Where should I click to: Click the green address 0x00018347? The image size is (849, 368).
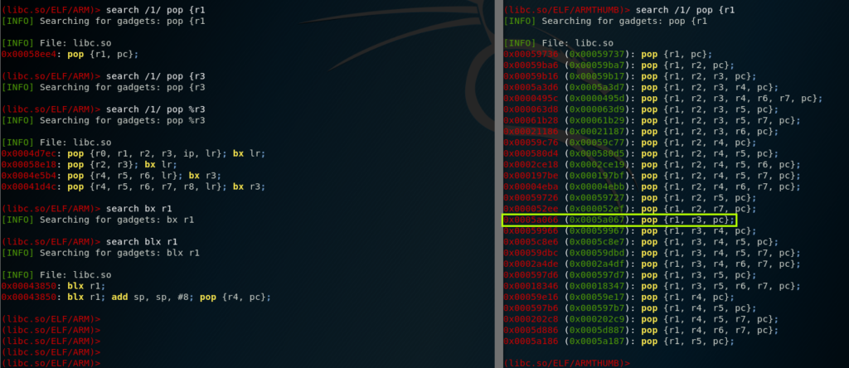pos(597,286)
